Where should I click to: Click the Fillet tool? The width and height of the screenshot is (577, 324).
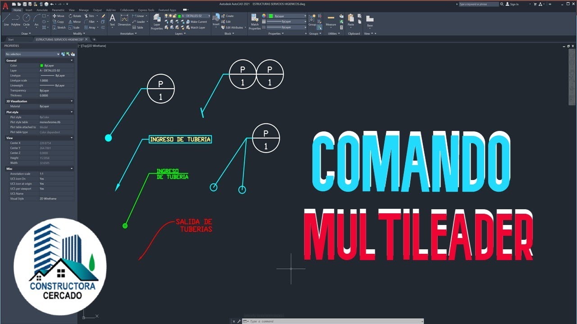pyautogui.click(x=90, y=22)
